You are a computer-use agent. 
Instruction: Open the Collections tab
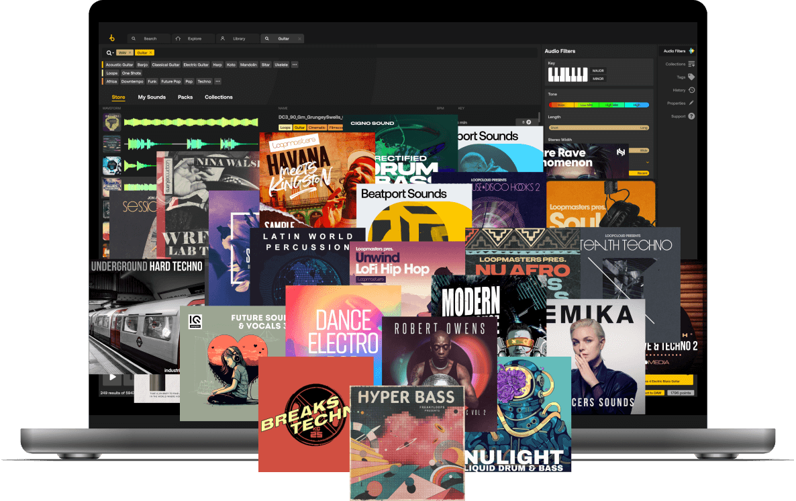(219, 97)
